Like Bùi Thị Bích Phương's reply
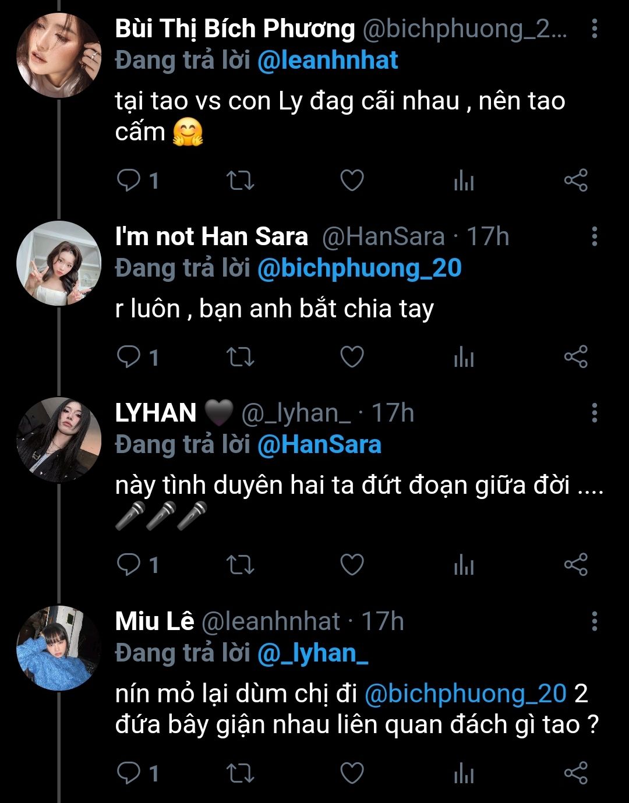This screenshot has width=629, height=803. click(352, 181)
